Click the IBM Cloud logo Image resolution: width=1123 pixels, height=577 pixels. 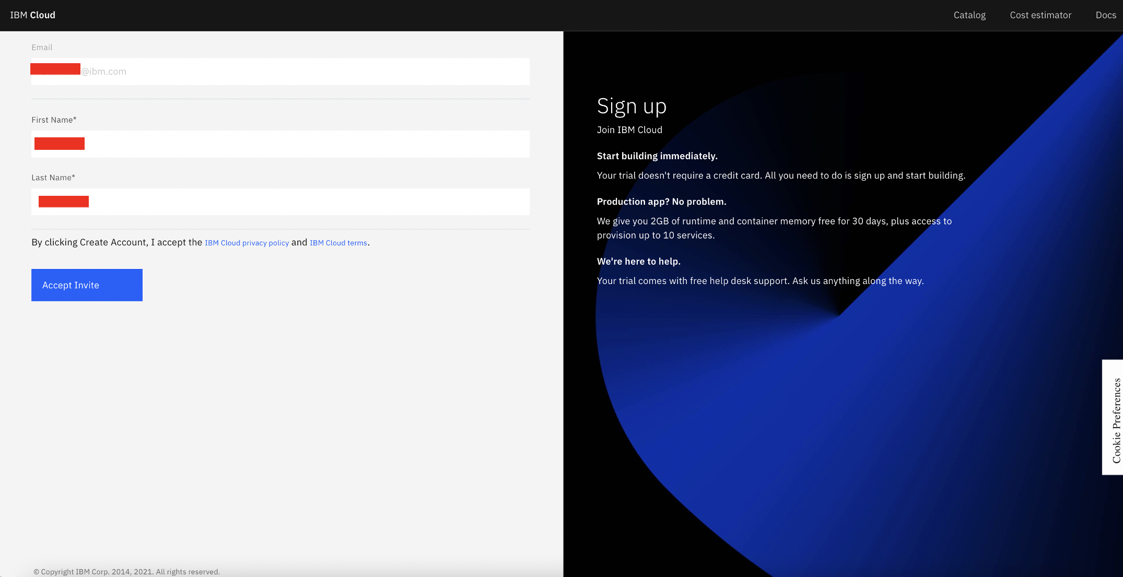point(32,15)
